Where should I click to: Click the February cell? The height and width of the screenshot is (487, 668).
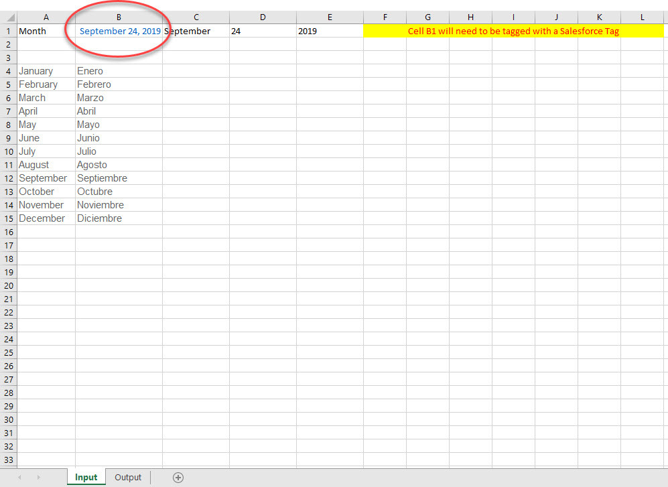click(46, 84)
